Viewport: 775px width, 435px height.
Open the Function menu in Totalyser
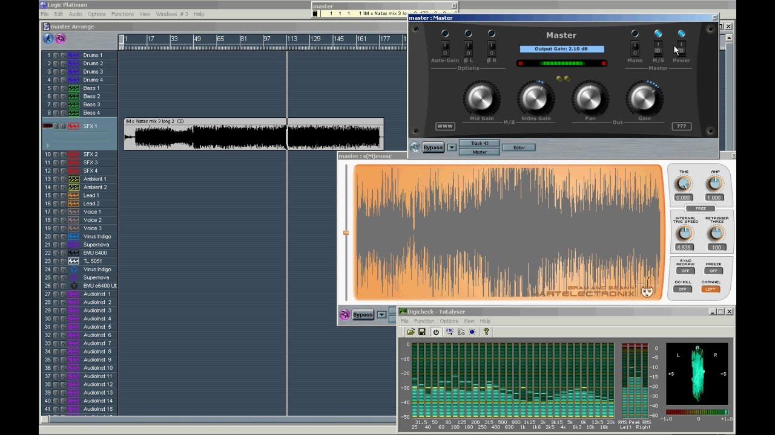pyautogui.click(x=424, y=321)
